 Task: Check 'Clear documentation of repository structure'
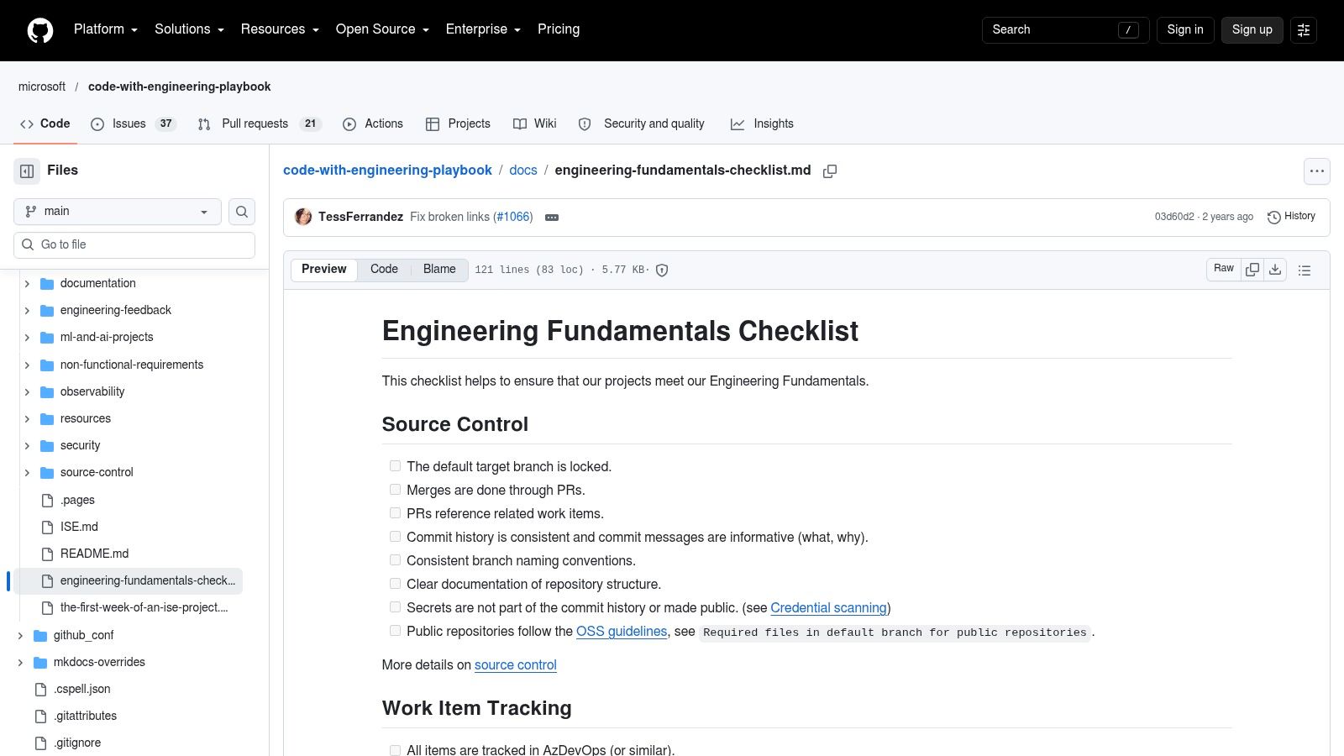395,583
